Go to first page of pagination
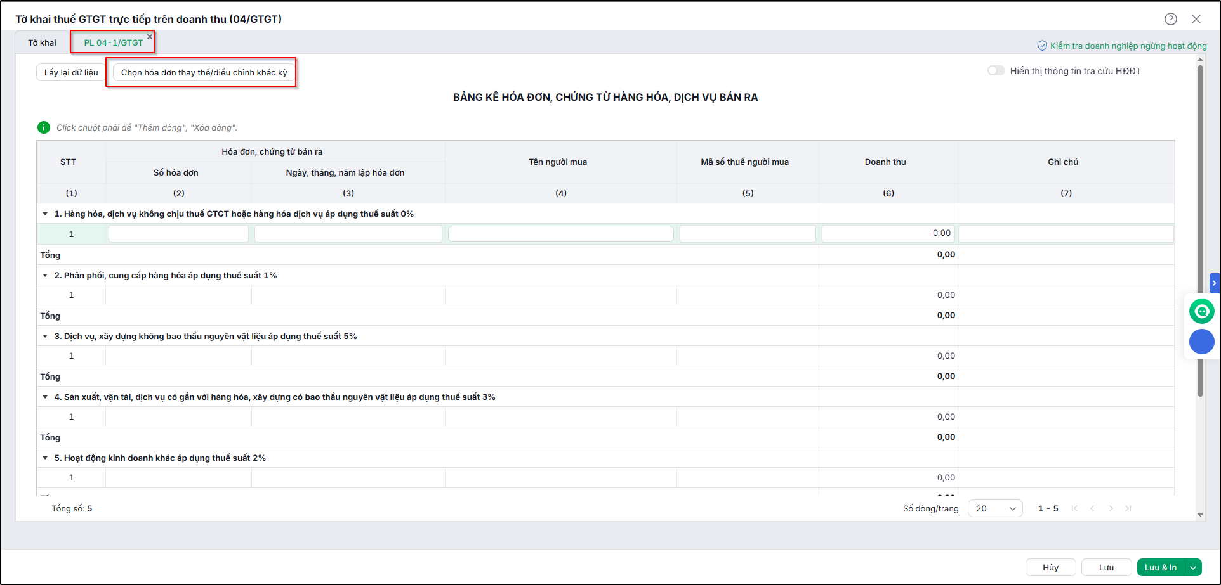 pos(1074,508)
